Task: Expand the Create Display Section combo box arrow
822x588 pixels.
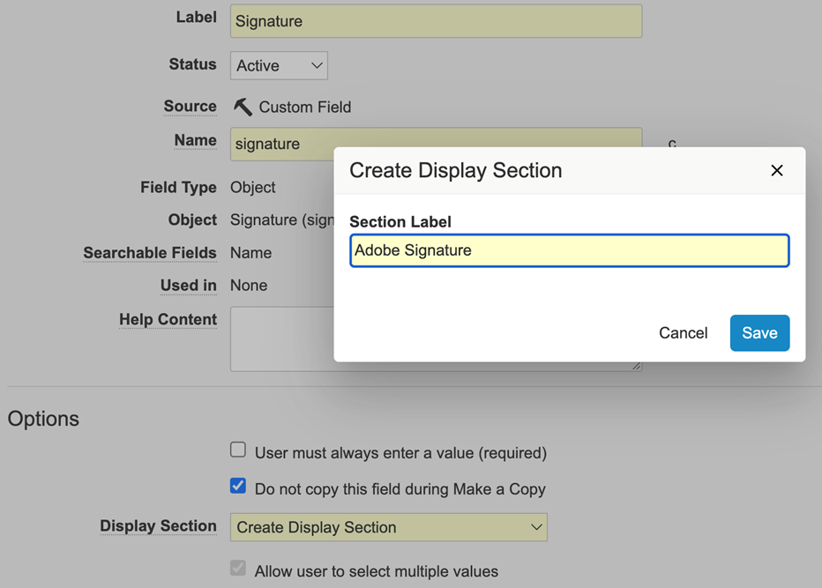Action: (x=535, y=525)
